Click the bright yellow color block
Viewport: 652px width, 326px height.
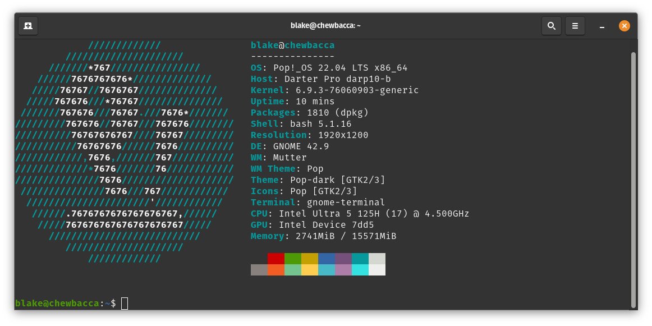pos(310,270)
